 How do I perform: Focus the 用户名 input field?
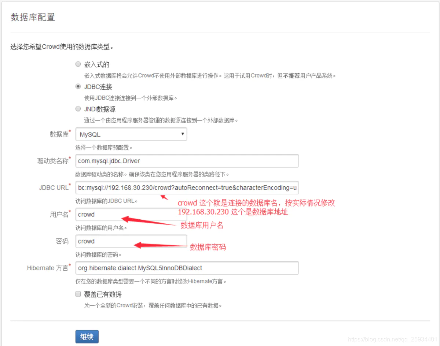tap(131, 215)
